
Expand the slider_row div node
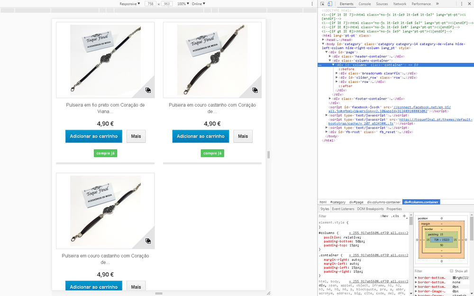[x=337, y=78]
